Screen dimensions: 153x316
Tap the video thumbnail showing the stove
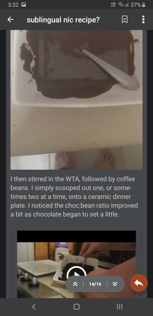[x=76, y=264]
